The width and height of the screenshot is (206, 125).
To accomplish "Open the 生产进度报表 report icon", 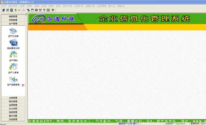I will coord(13,79).
